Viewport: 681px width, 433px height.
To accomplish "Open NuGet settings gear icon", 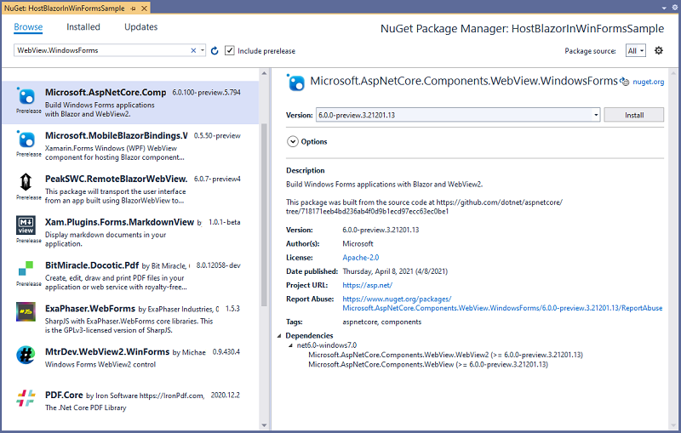I will [x=659, y=50].
